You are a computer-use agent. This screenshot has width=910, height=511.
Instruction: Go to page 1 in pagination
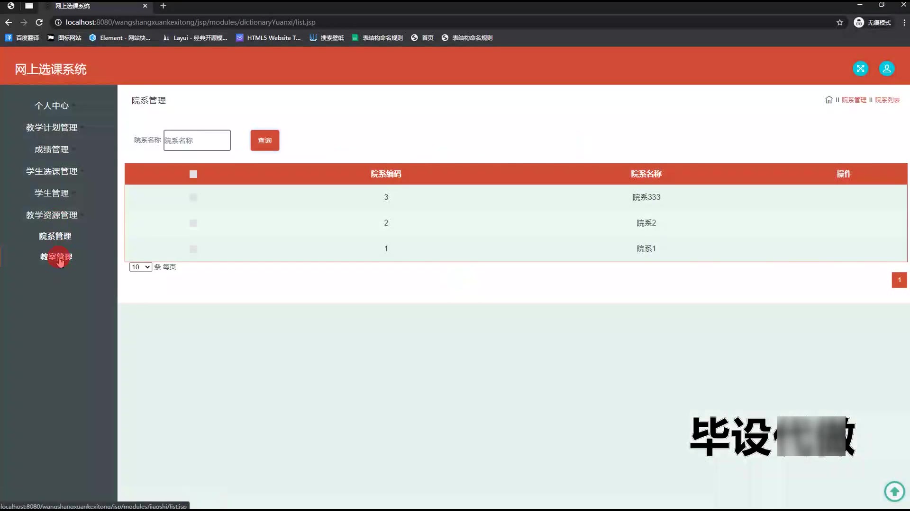[x=899, y=280]
